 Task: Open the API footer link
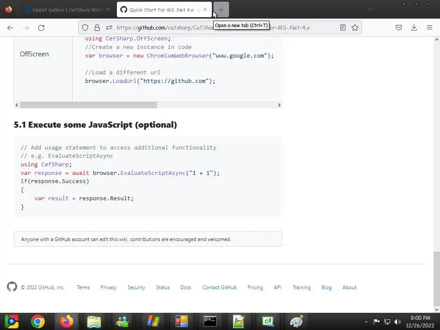point(278,287)
